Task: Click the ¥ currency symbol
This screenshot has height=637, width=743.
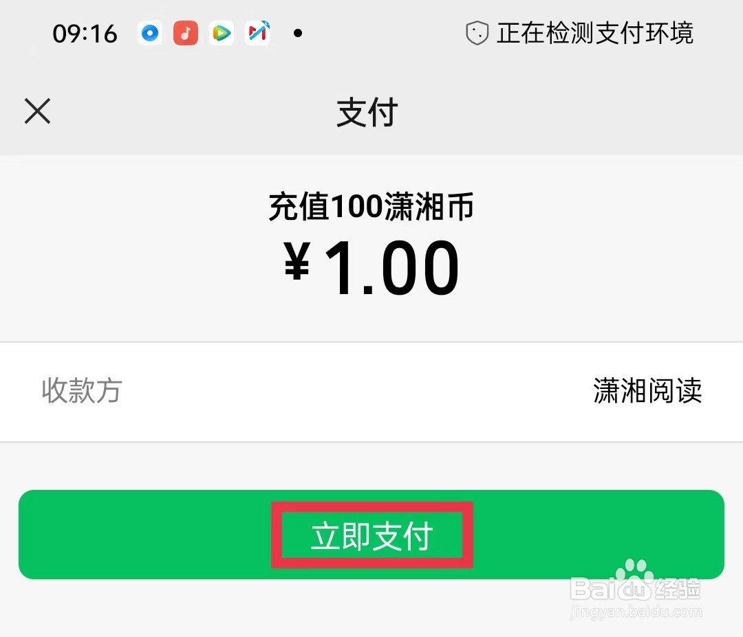Action: tap(297, 261)
